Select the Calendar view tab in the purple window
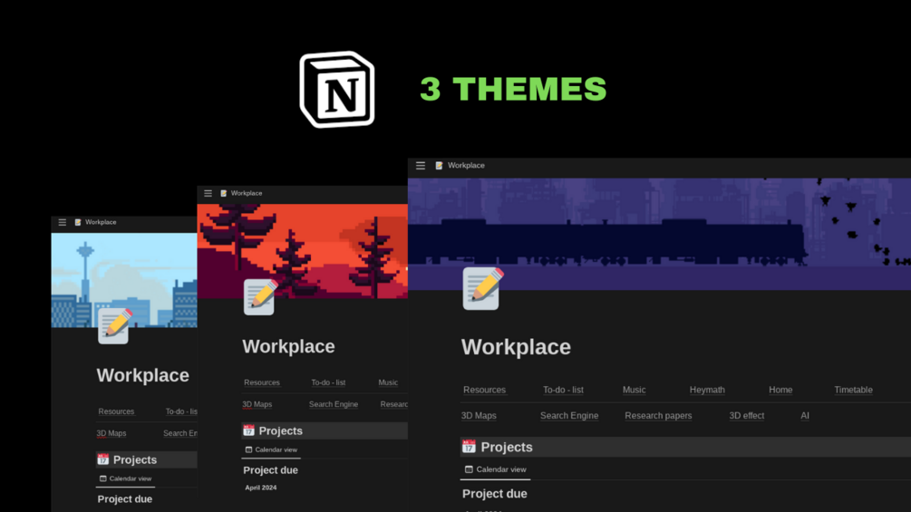Image resolution: width=911 pixels, height=512 pixels. pos(496,469)
